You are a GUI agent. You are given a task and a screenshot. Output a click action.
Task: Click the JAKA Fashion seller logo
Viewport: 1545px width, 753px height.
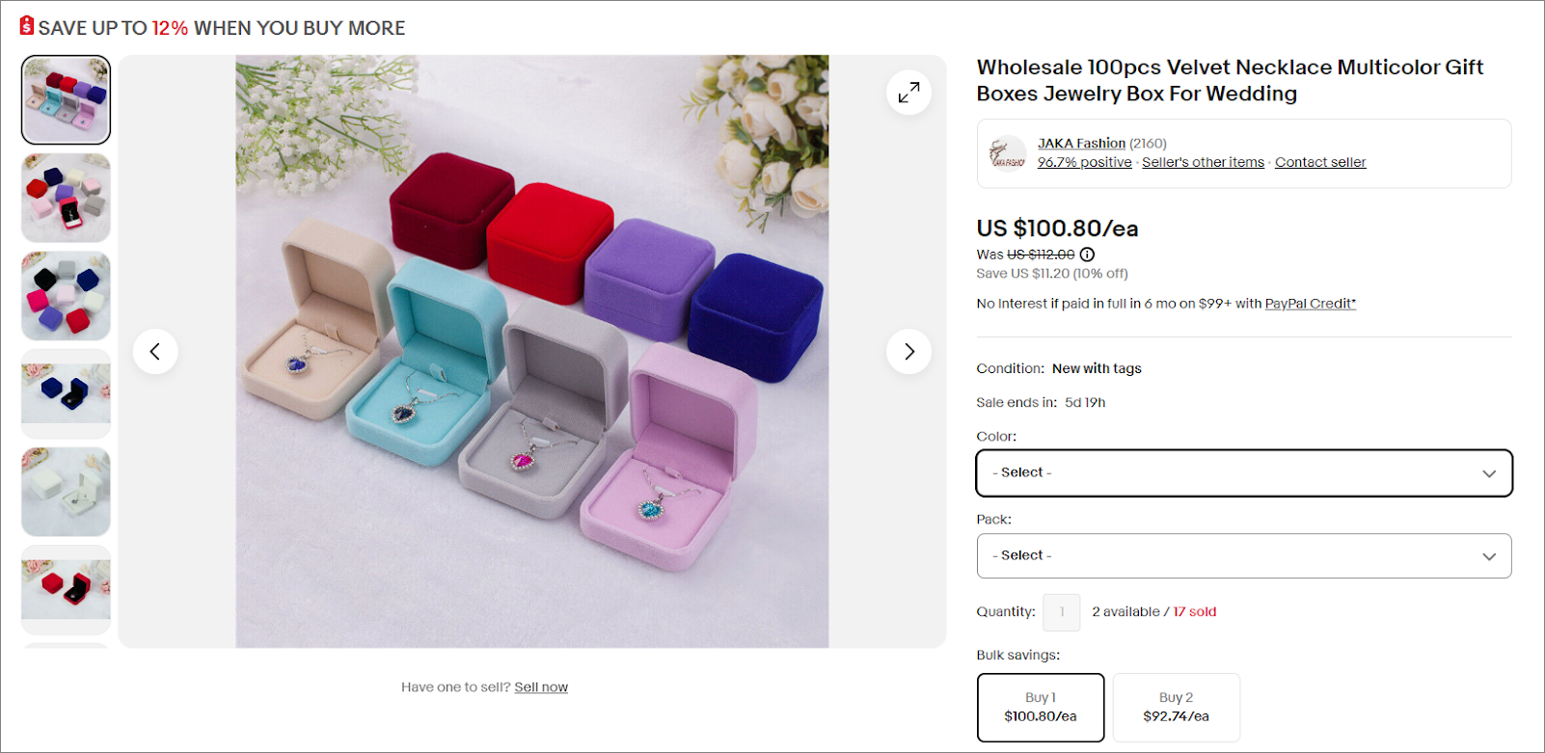point(1007,153)
